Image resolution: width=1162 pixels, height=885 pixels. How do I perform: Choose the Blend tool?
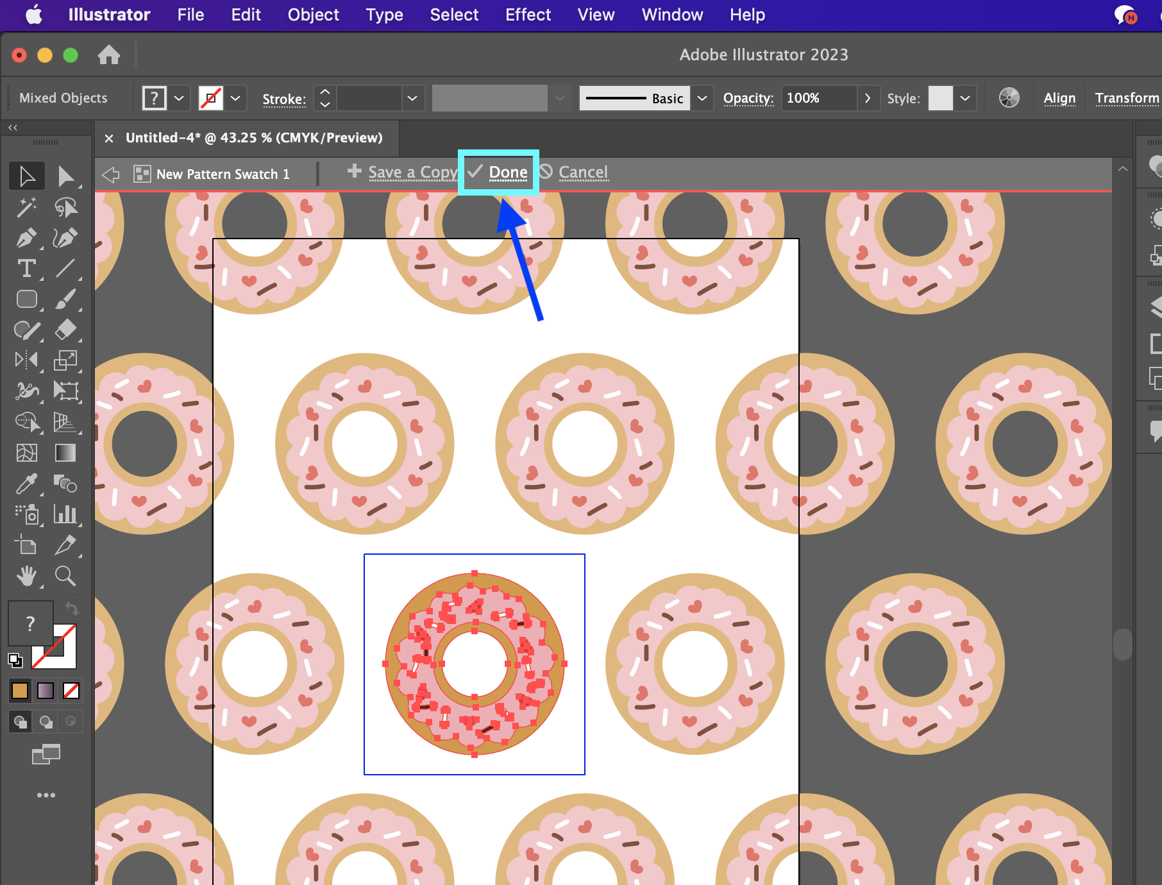tap(65, 484)
